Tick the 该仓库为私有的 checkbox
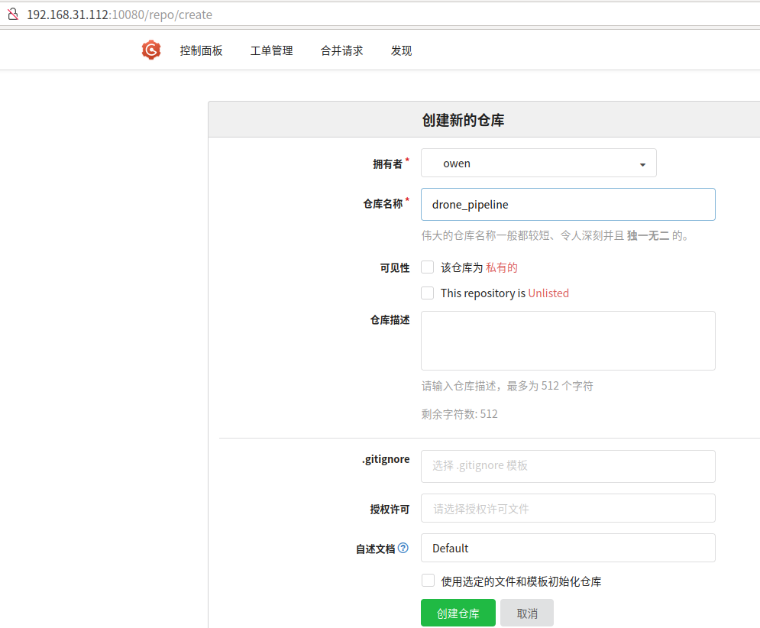Image resolution: width=760 pixels, height=628 pixels. tap(428, 267)
